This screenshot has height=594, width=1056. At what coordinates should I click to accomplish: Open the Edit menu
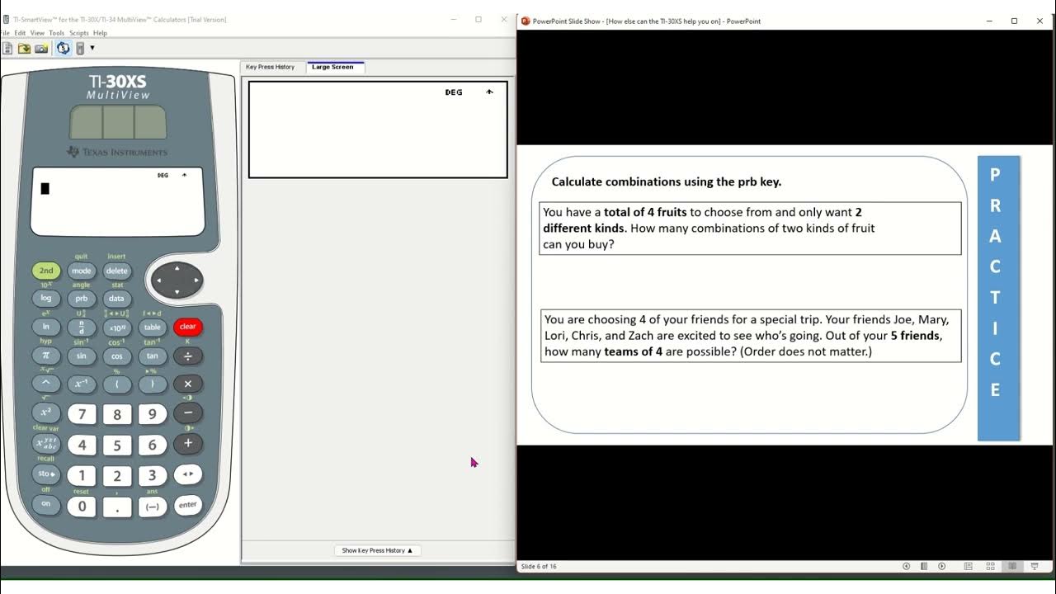20,33
